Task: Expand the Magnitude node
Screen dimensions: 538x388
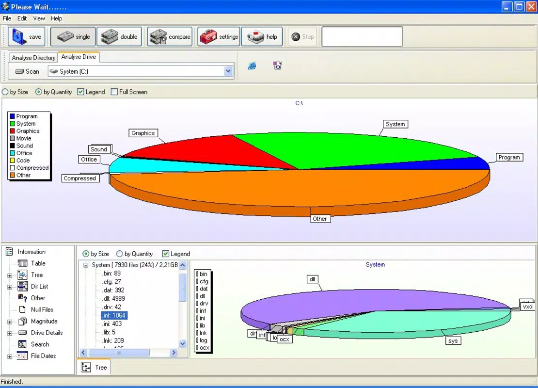Action: [10, 322]
